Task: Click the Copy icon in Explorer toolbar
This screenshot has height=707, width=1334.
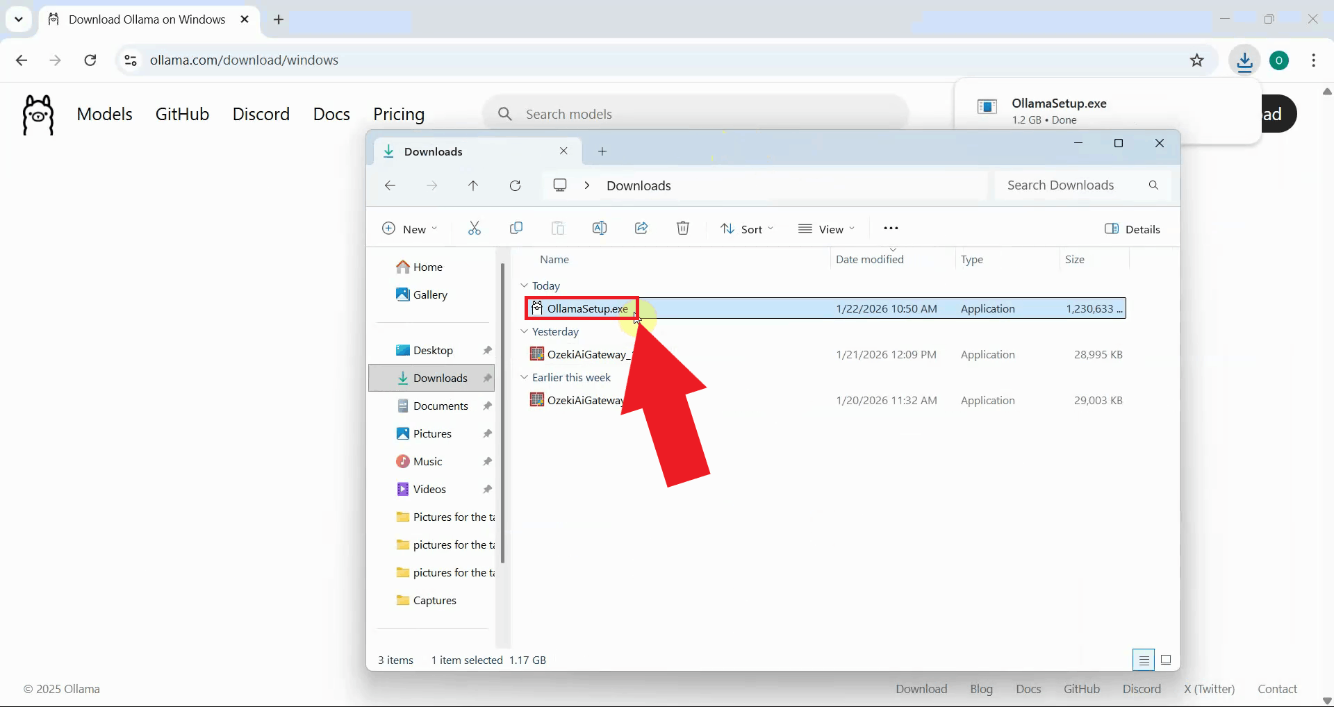Action: [516, 228]
